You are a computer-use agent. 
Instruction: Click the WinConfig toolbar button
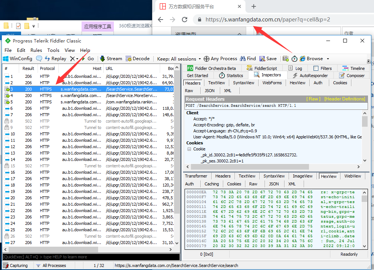(17, 59)
